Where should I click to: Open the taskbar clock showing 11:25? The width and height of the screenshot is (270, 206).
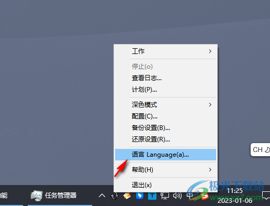click(x=235, y=196)
